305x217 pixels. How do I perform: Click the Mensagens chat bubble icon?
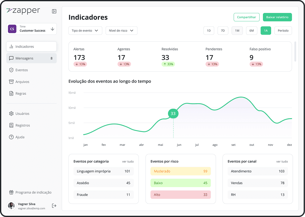(11, 58)
